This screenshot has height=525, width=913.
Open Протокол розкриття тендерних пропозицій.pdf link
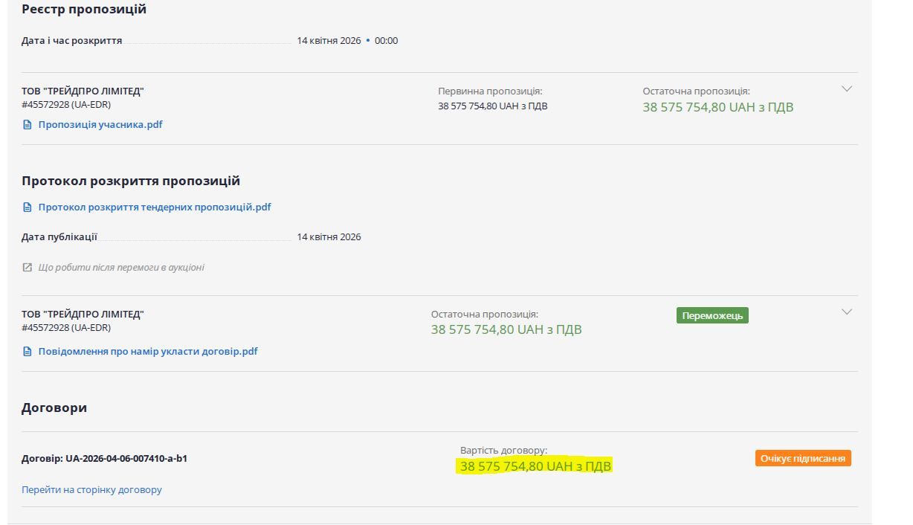(x=154, y=207)
